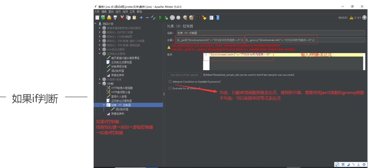Click the Cut scissors icon
The height and width of the screenshot is (168, 368).
[x=122, y=17]
